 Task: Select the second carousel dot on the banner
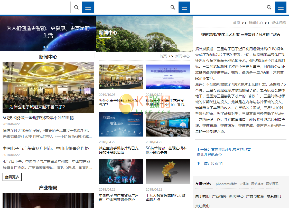[x=48, y=47]
